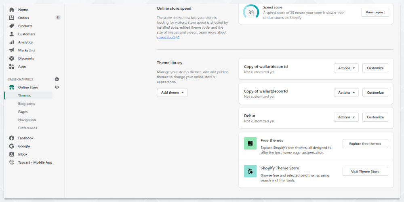Click the Facebook channel icon
Image resolution: width=404 pixels, height=202 pixels.
tap(12, 138)
